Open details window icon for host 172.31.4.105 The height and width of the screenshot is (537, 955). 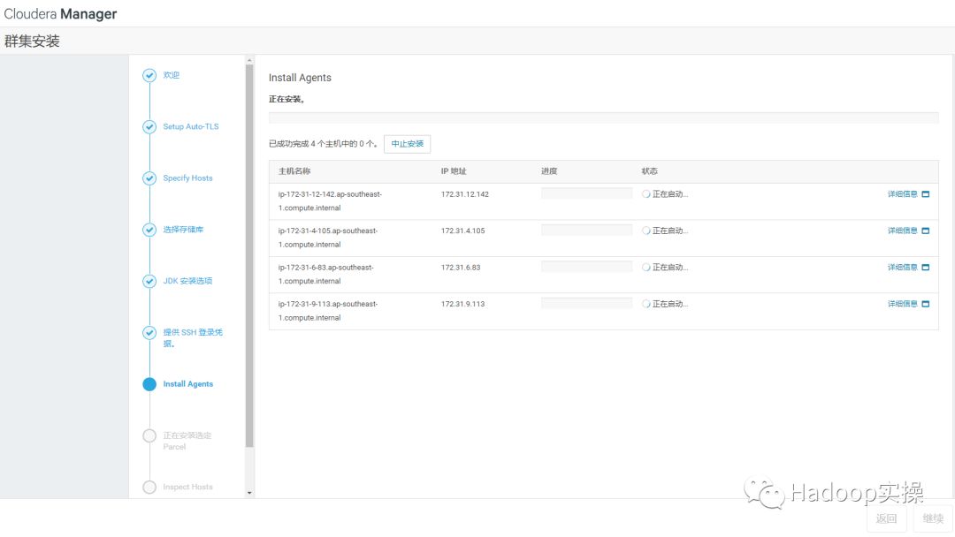[x=926, y=231]
